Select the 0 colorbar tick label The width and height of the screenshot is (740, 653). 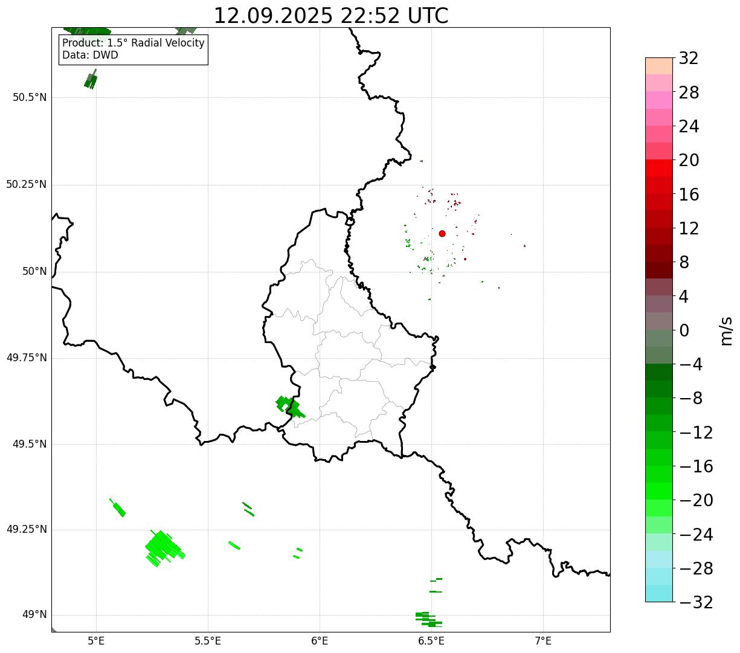pos(684,330)
